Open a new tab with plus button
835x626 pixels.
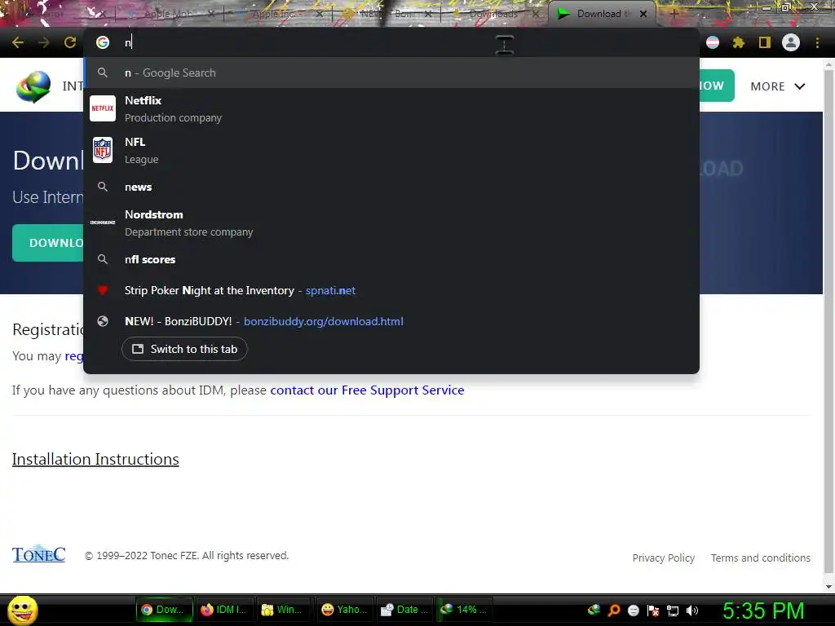(674, 14)
